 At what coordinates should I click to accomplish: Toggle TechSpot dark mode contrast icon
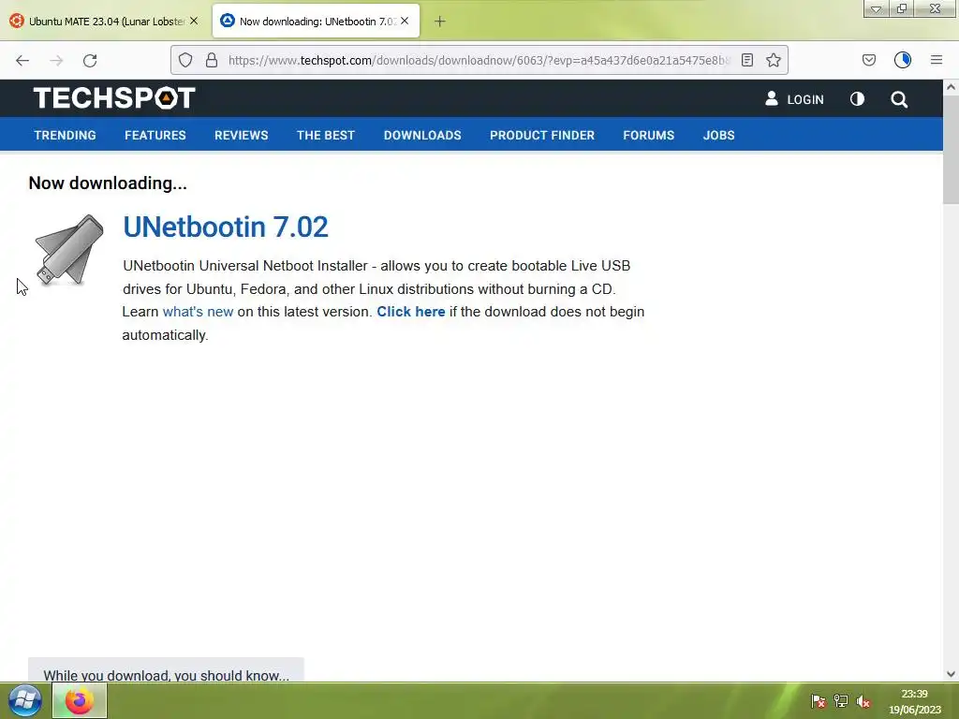858,99
